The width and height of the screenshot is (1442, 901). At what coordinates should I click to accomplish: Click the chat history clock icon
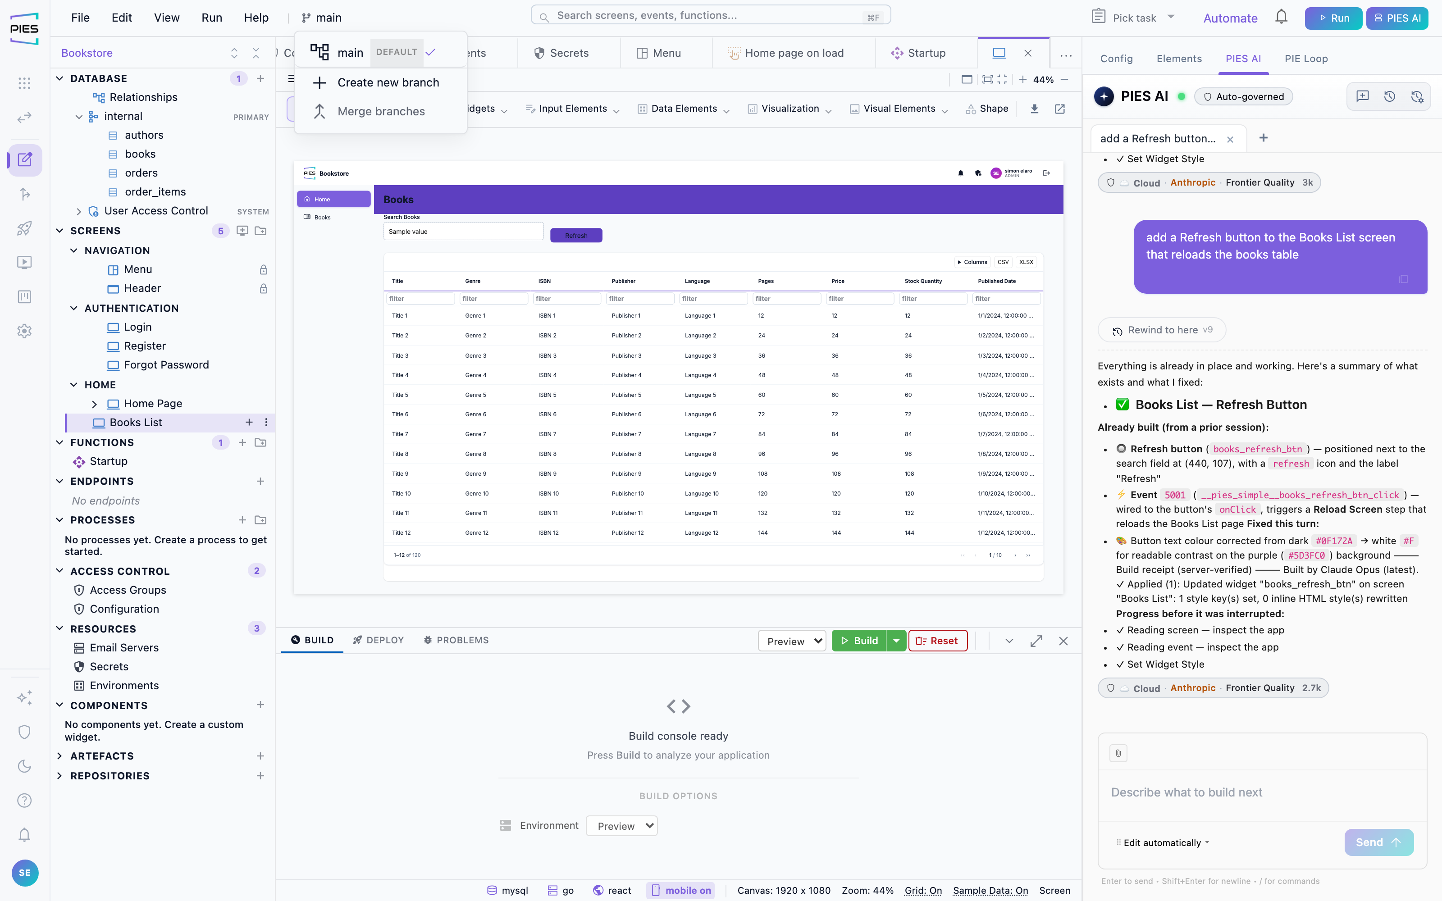[x=1390, y=96]
